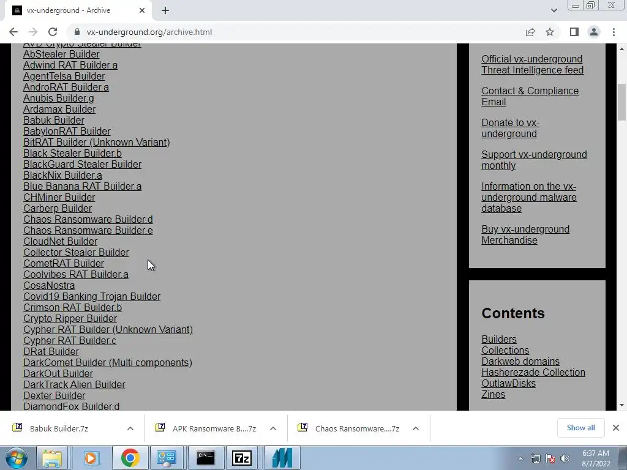
Task: Close the vx-underground Archive tab
Action: click(142, 10)
